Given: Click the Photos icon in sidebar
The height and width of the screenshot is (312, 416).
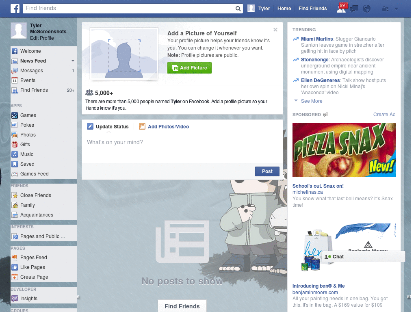Looking at the screenshot, I should [15, 135].
